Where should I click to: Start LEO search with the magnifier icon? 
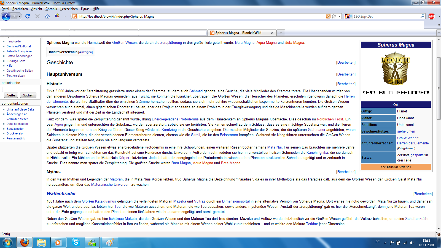click(x=422, y=16)
